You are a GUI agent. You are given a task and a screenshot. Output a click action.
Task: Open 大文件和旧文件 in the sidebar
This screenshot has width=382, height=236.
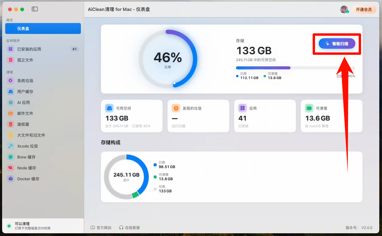pyautogui.click(x=43, y=135)
